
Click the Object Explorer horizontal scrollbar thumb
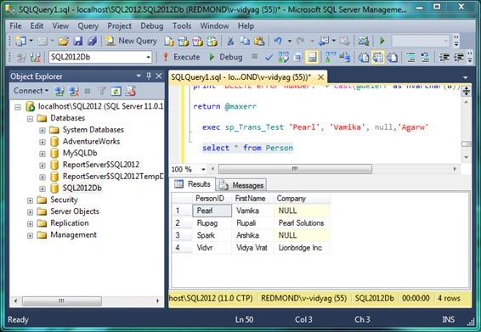(x=62, y=301)
